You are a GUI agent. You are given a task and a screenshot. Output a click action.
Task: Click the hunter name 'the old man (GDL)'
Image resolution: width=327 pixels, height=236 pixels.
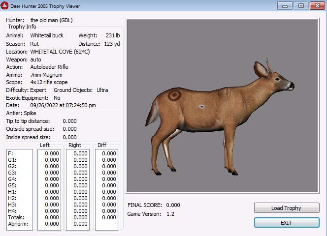tap(54, 20)
